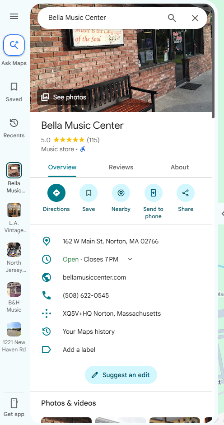Copy plus code XQ5V+HQ Norton
This screenshot has height=425, width=224.
tap(112, 313)
